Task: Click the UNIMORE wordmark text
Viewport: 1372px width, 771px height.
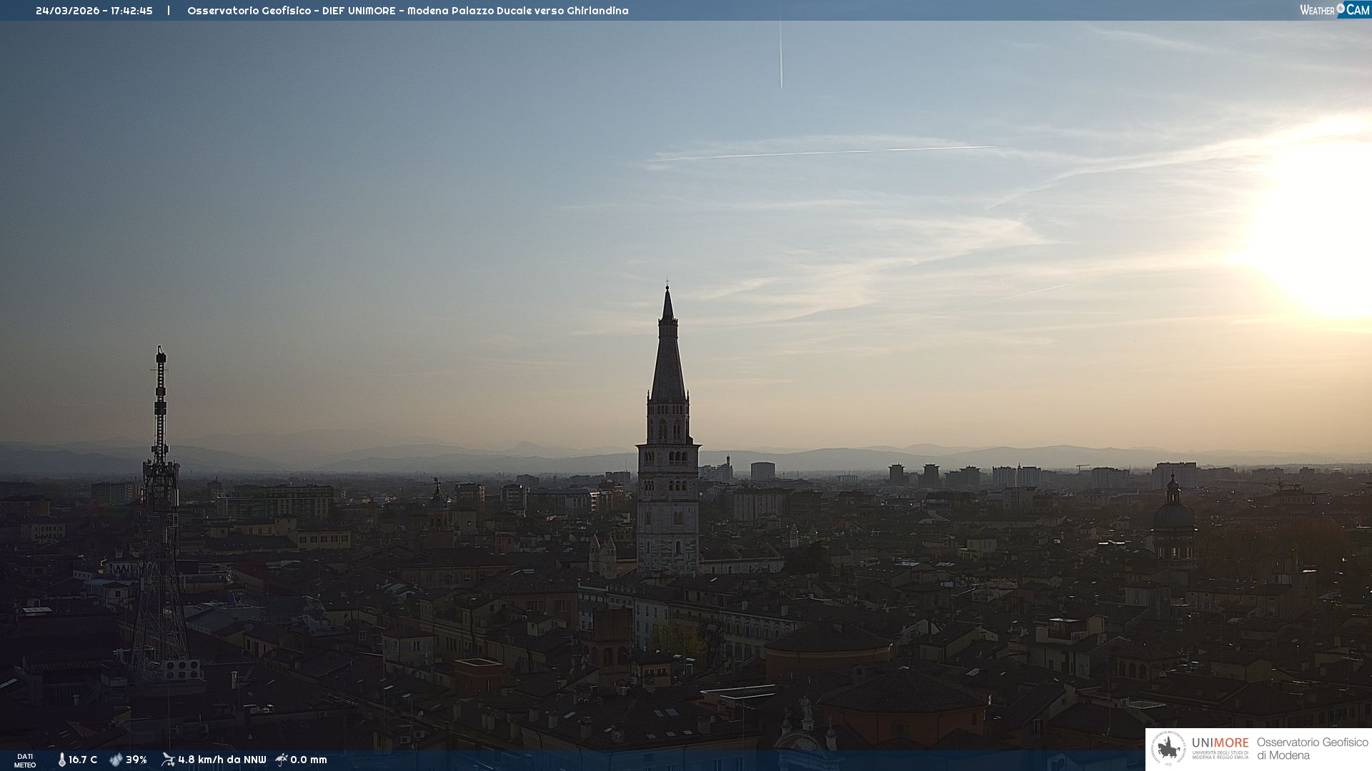Action: pyautogui.click(x=1220, y=742)
